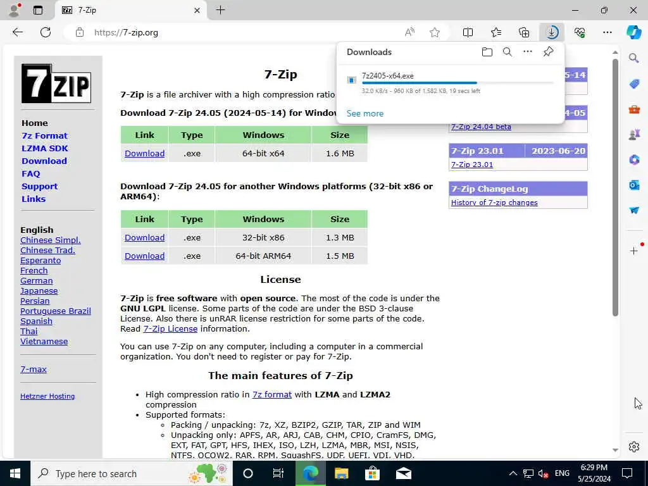Open History of 7-zip changes link
Viewport: 648px width, 486px height.
point(494,202)
